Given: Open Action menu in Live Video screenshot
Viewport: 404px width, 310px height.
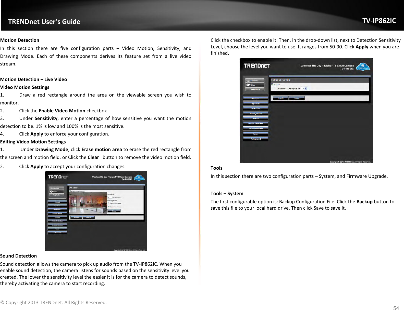Looking at the screenshot, I should [x=57, y=217].
